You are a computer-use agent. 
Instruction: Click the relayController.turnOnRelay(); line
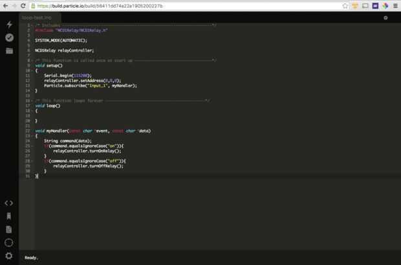coord(87,151)
